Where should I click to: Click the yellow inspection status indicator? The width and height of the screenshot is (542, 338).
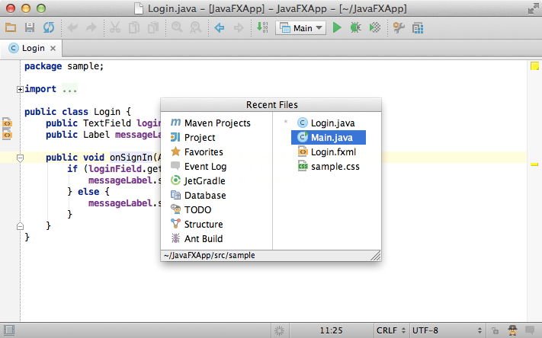click(x=534, y=66)
